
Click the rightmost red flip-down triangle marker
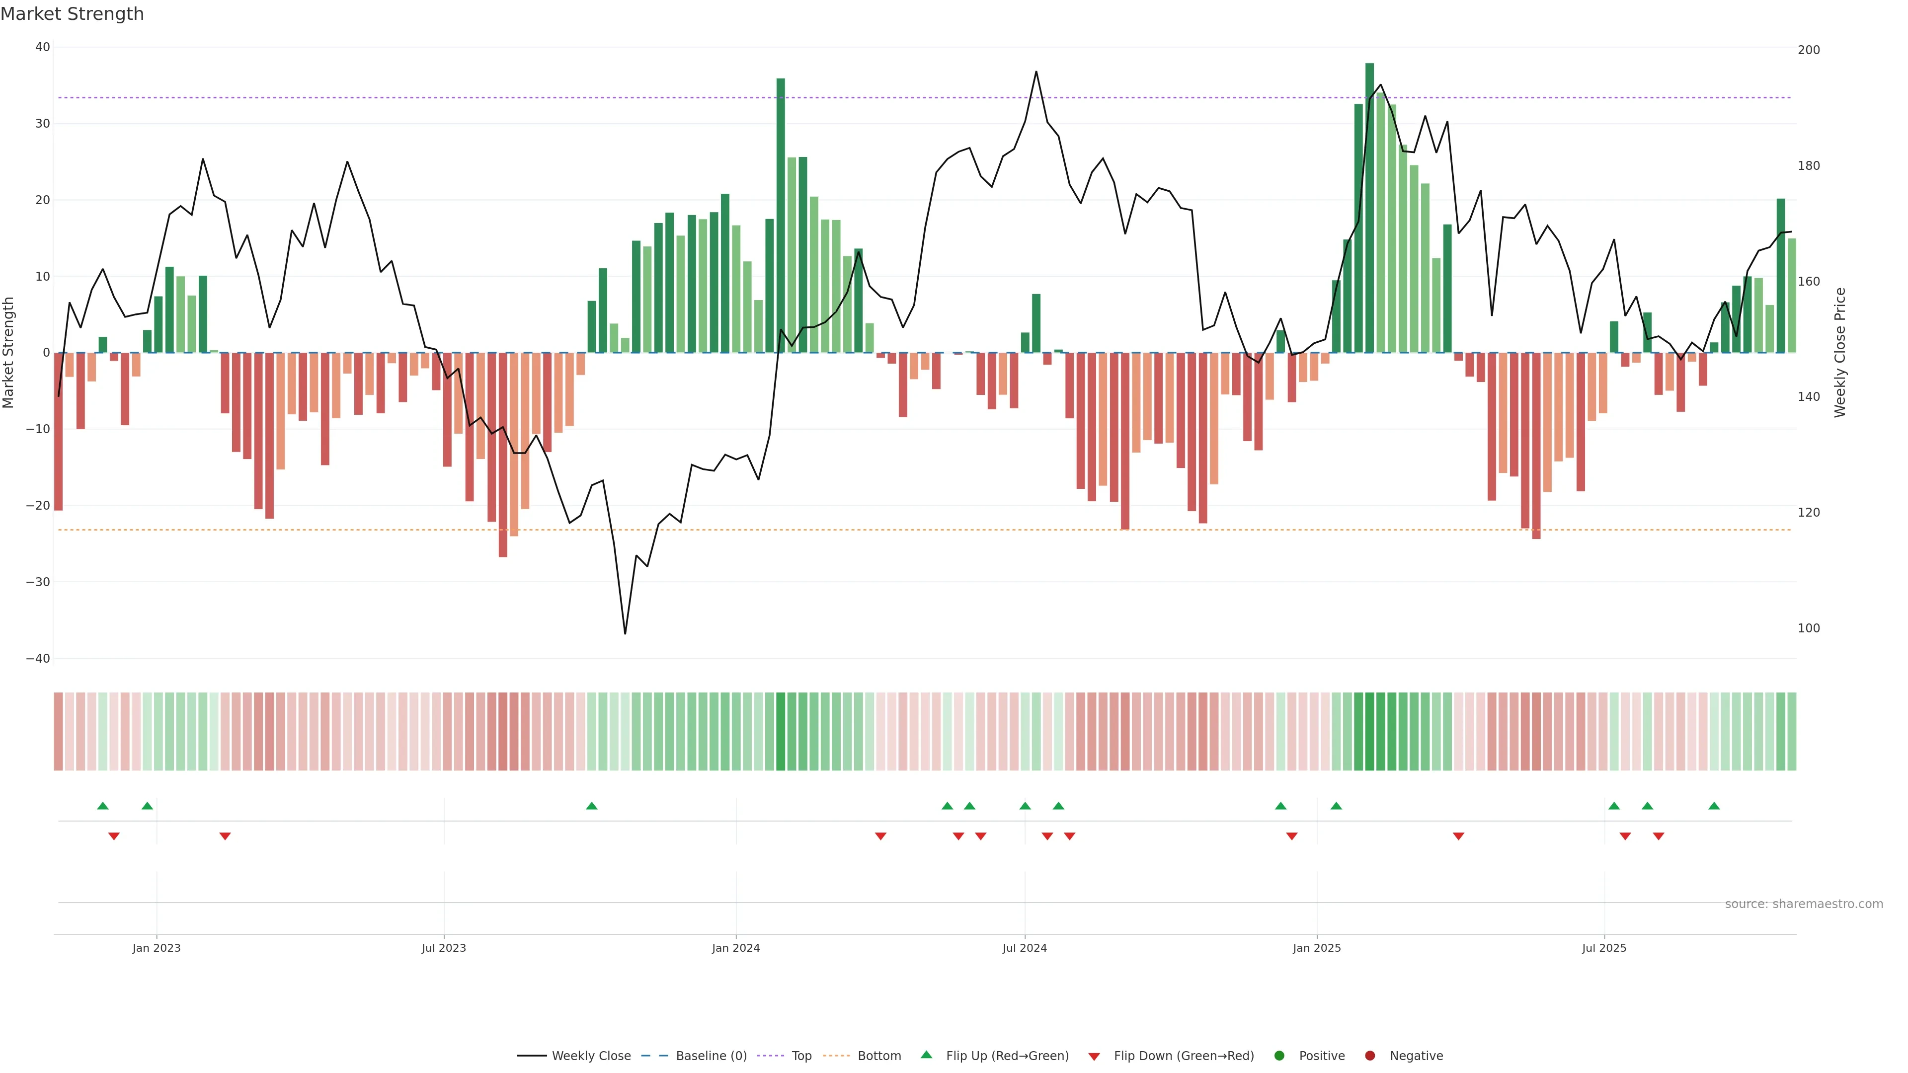[x=1659, y=836]
